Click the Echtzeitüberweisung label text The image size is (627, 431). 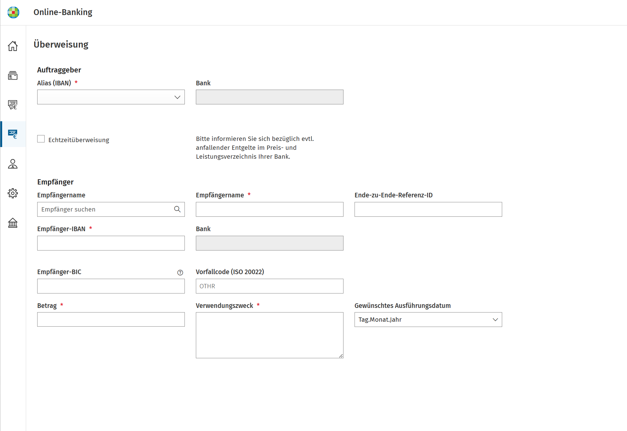[x=79, y=140]
